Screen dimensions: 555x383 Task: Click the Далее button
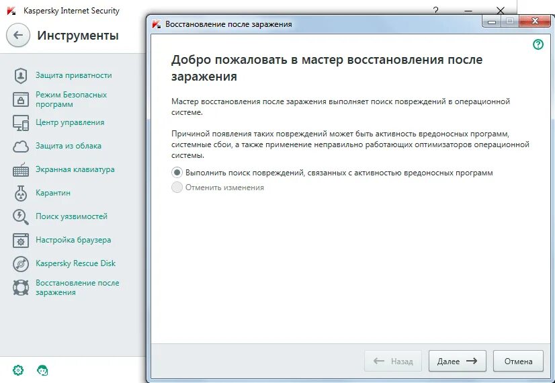coord(458,361)
